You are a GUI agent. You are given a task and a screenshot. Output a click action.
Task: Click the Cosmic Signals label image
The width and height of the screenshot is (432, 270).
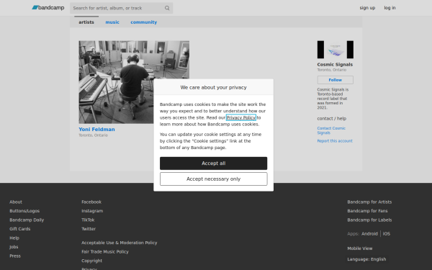335,50
